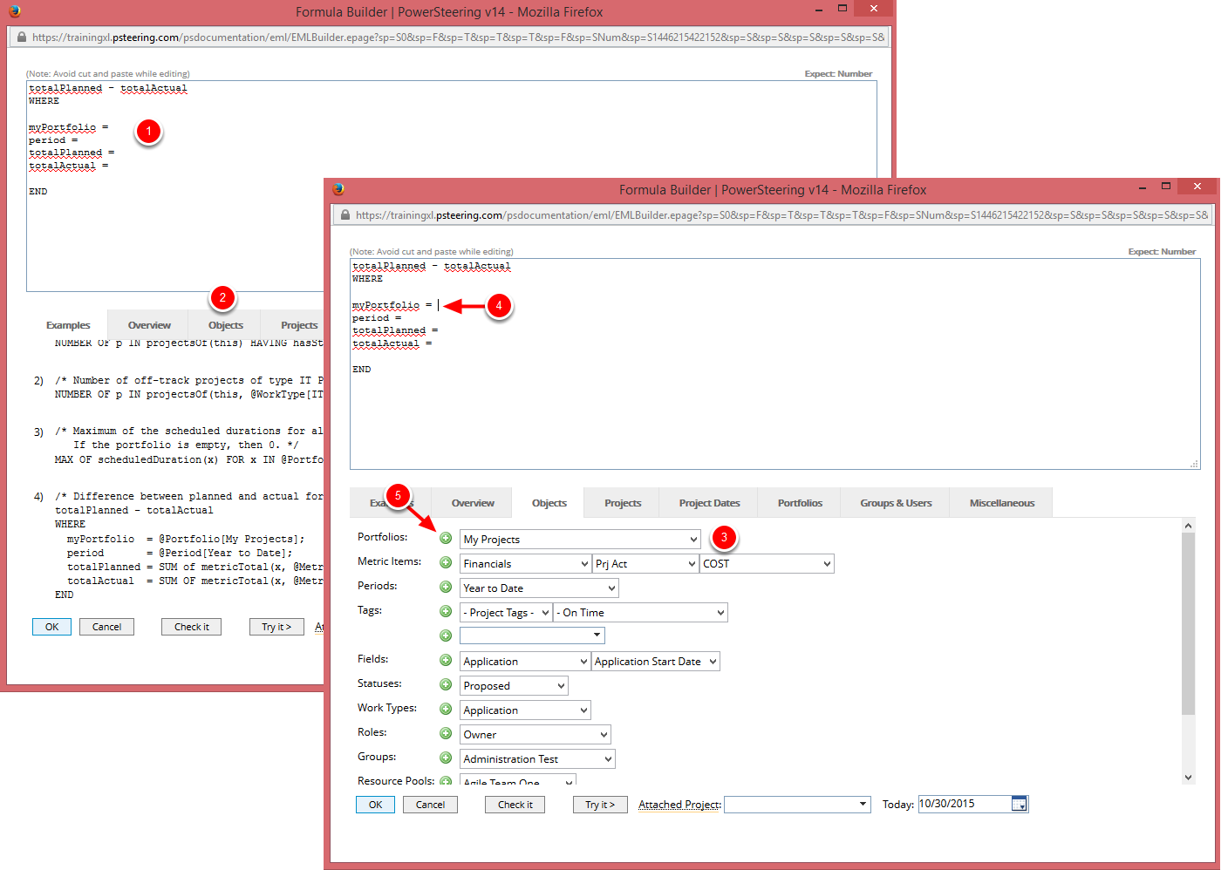Click Try it > in the back window
This screenshot has width=1228, height=870.
click(276, 627)
